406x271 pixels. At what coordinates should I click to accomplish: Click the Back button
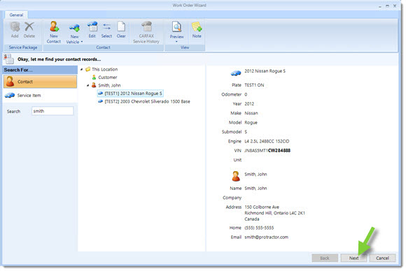click(x=325, y=258)
